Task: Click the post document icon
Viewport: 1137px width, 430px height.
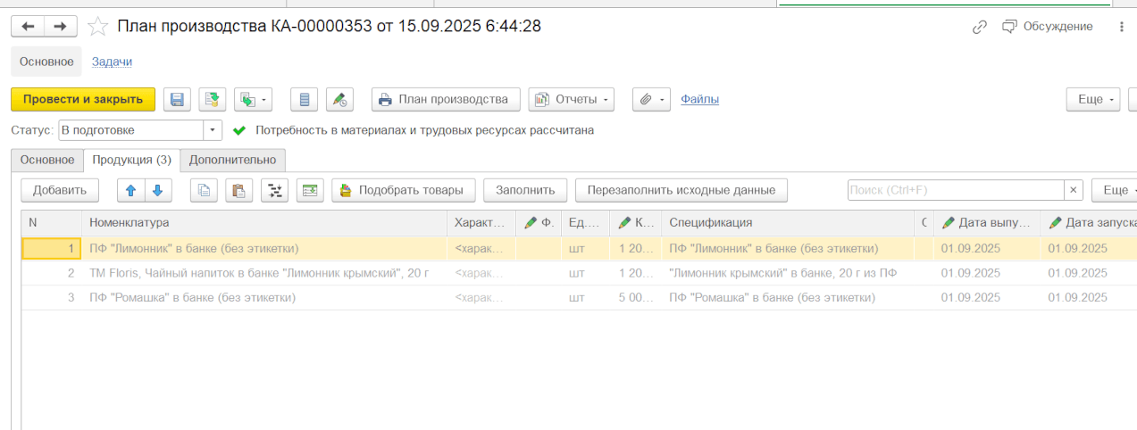Action: (213, 99)
